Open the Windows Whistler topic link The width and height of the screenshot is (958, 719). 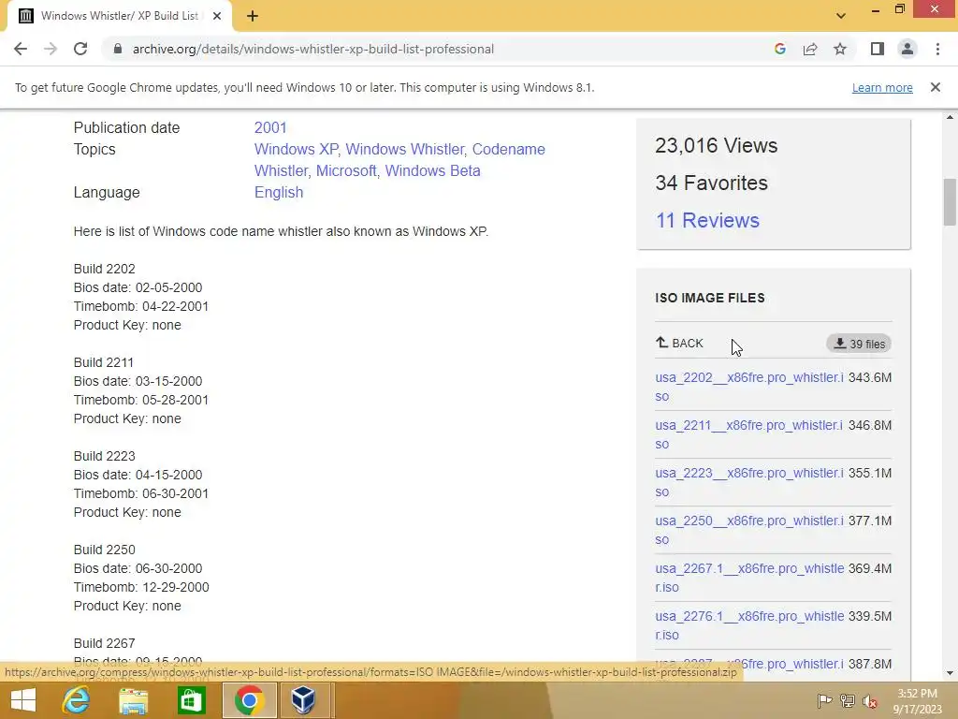(x=404, y=149)
